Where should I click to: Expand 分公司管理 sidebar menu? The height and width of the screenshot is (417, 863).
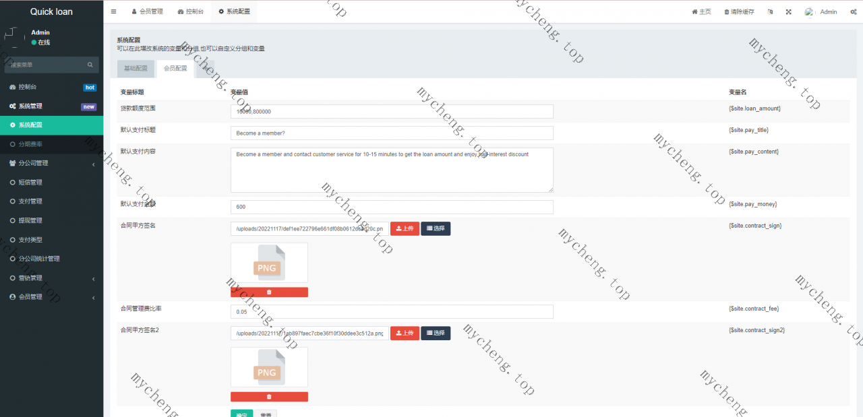click(51, 163)
